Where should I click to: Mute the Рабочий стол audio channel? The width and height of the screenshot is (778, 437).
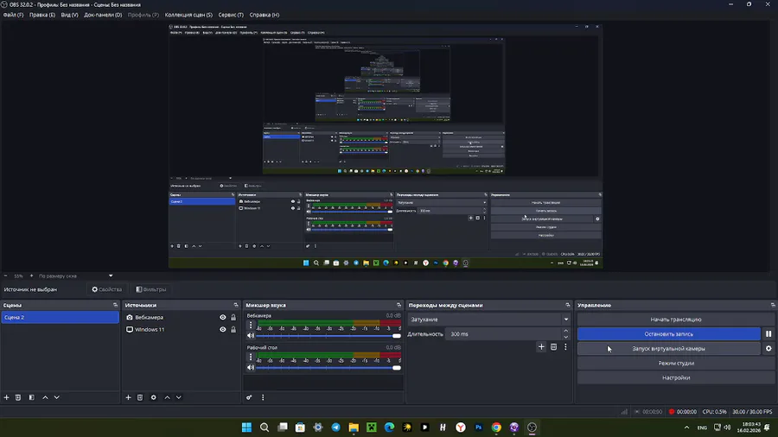[251, 368]
